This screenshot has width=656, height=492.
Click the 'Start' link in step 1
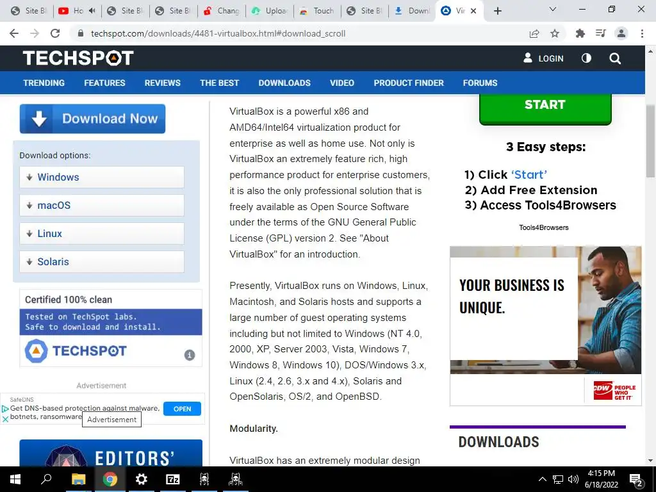(529, 174)
